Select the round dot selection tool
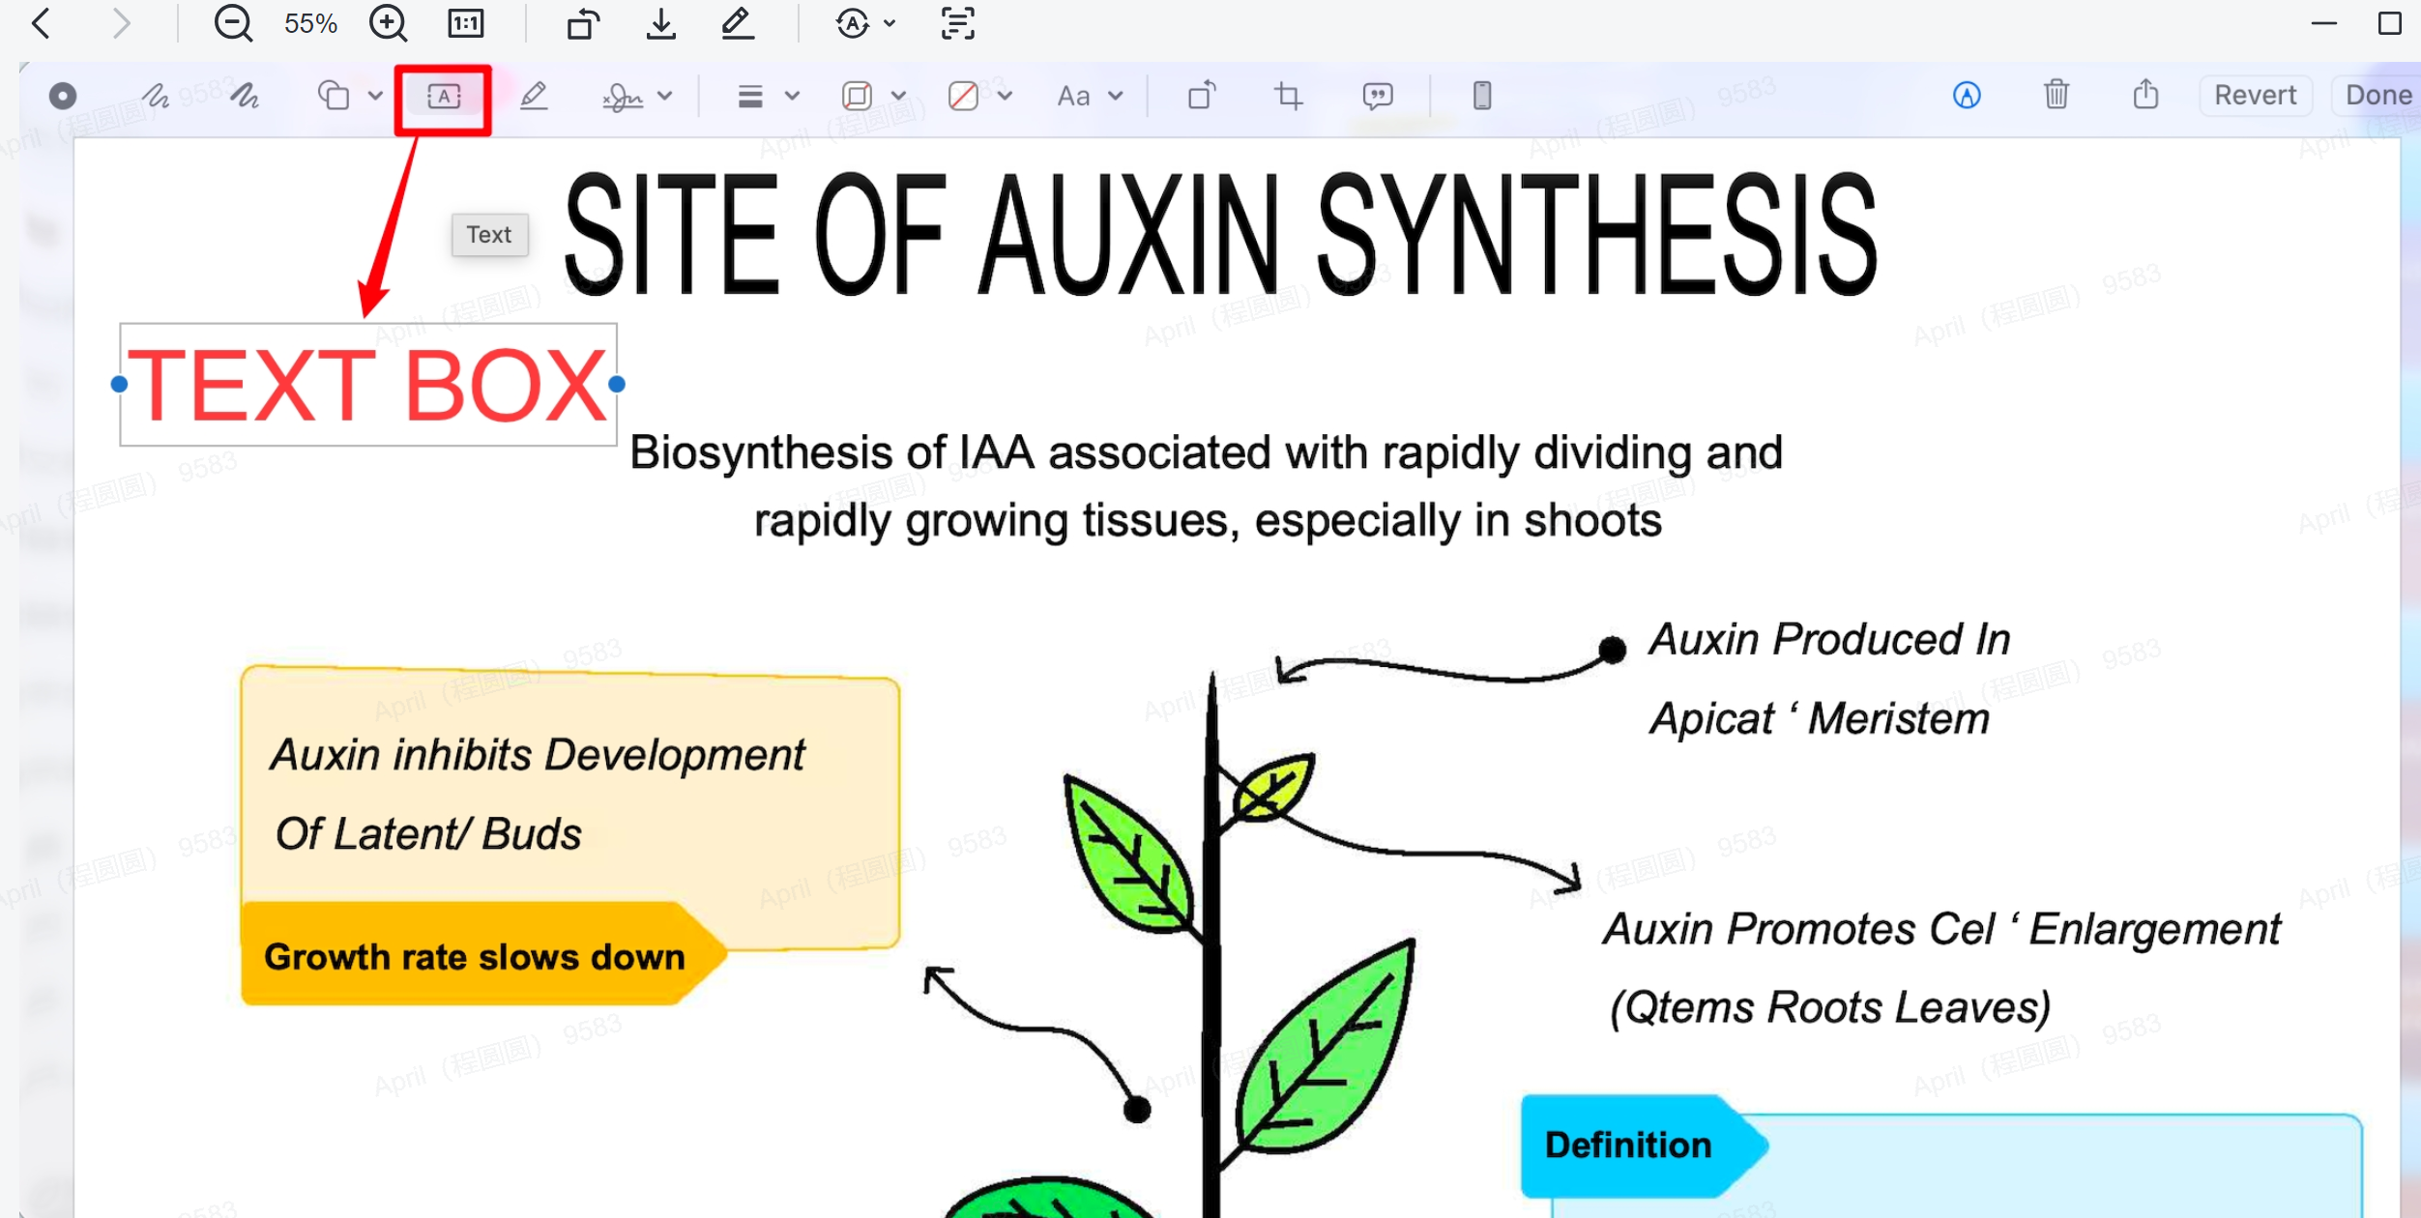This screenshot has height=1218, width=2421. [x=63, y=96]
